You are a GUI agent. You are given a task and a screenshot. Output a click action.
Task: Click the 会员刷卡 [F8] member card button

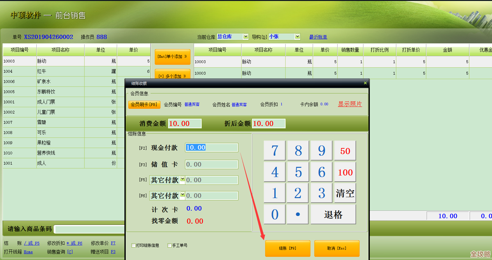click(144, 104)
